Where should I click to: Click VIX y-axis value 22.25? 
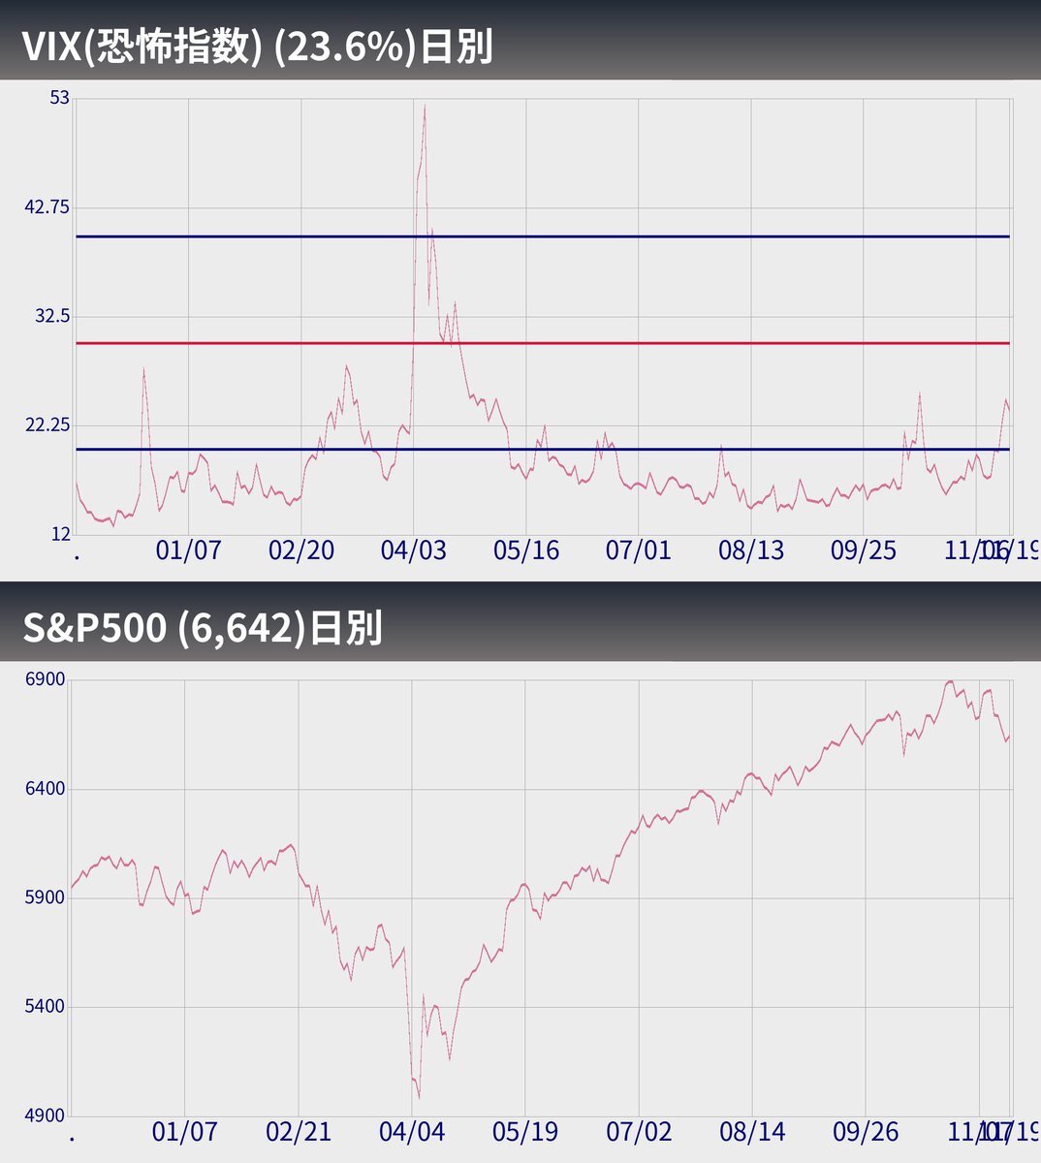(x=47, y=425)
